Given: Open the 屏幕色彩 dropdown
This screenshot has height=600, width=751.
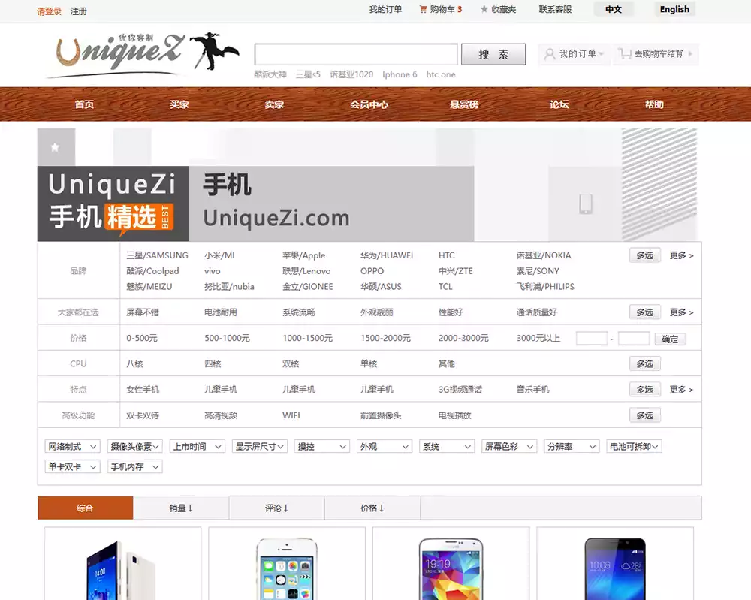Looking at the screenshot, I should [508, 446].
